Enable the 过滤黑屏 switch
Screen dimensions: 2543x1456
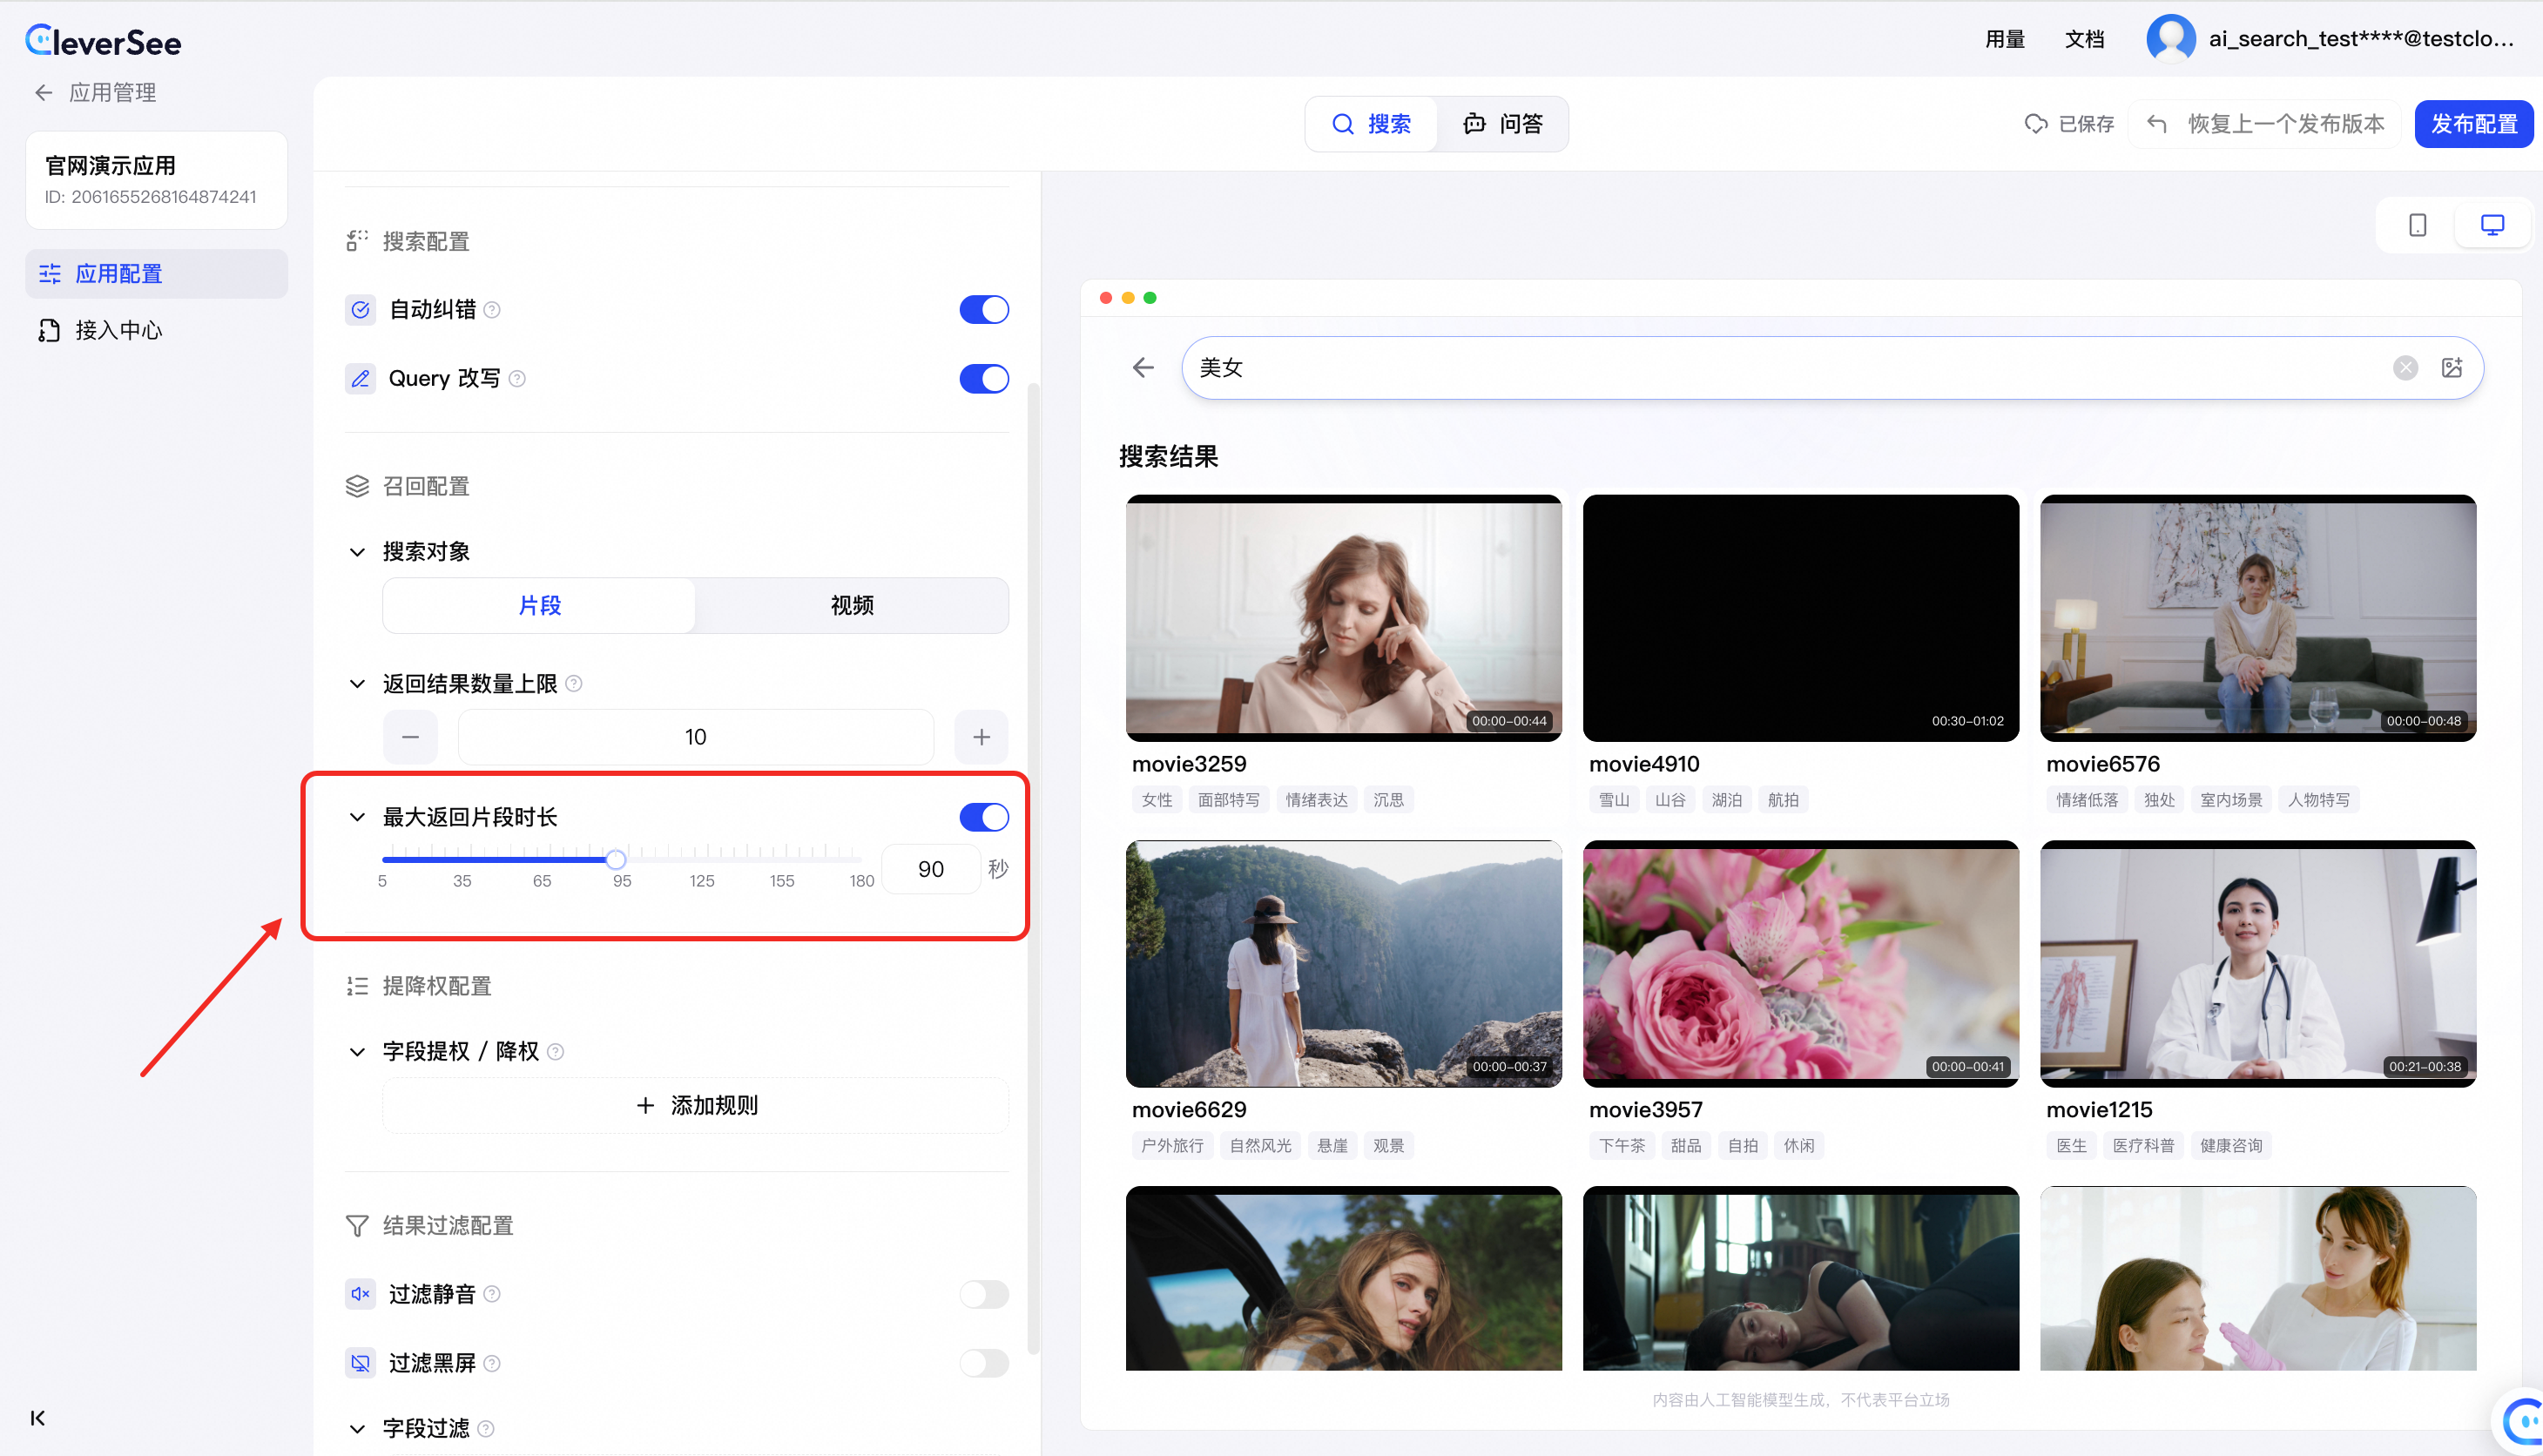coord(984,1363)
